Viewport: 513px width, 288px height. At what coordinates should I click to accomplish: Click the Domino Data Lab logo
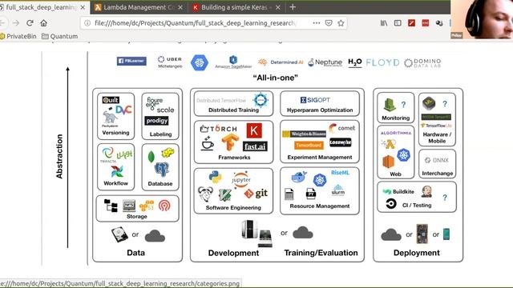tap(422, 62)
